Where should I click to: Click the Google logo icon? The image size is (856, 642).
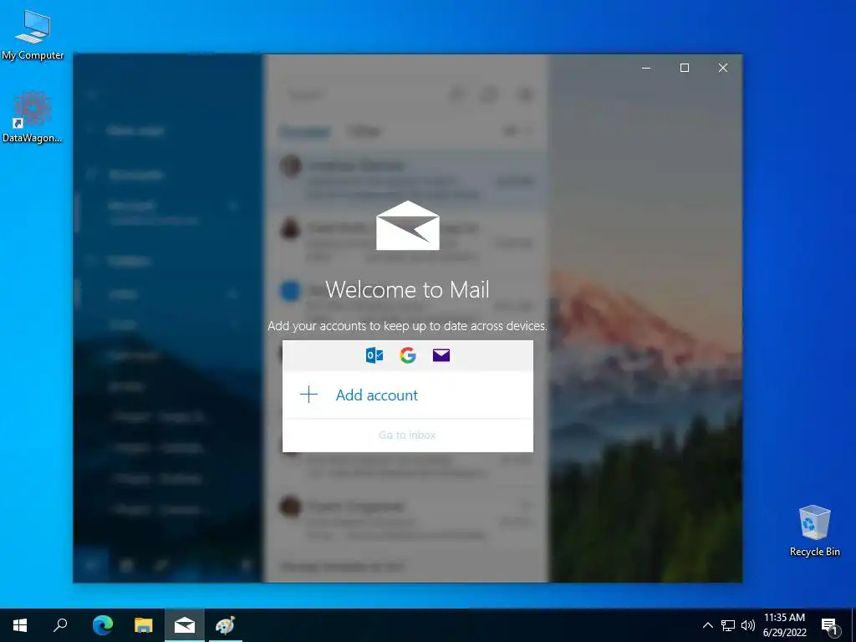click(408, 355)
